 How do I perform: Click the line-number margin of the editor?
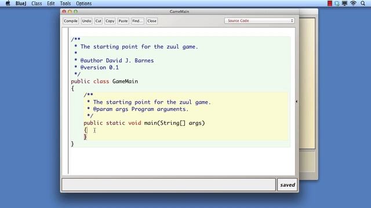(65, 101)
